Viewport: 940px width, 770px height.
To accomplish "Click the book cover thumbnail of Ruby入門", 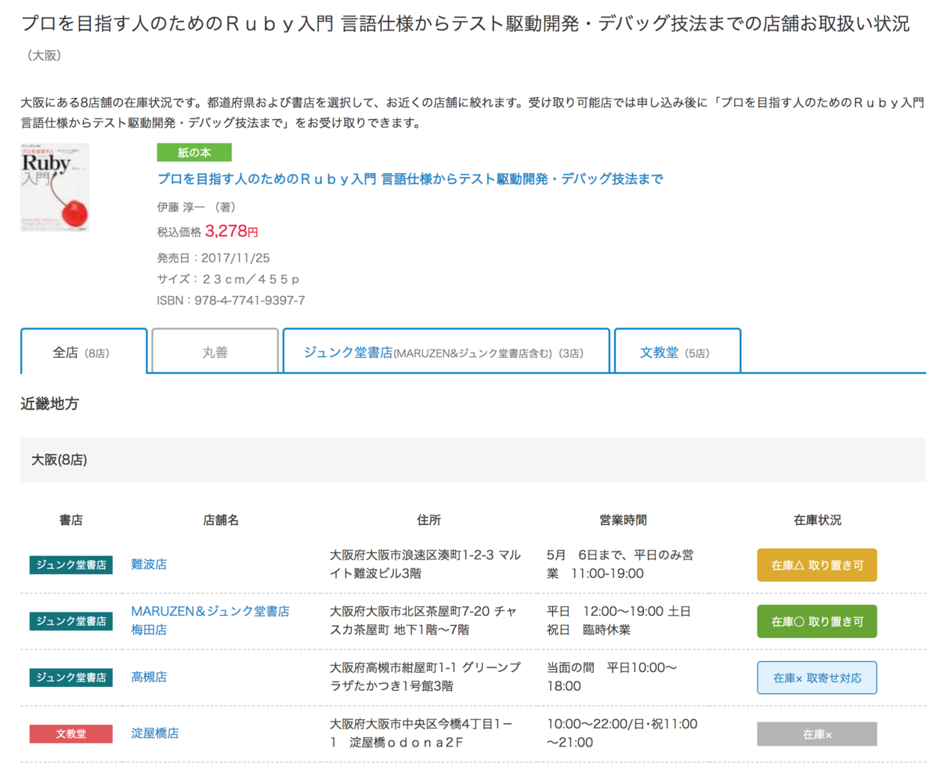I will pyautogui.click(x=54, y=187).
